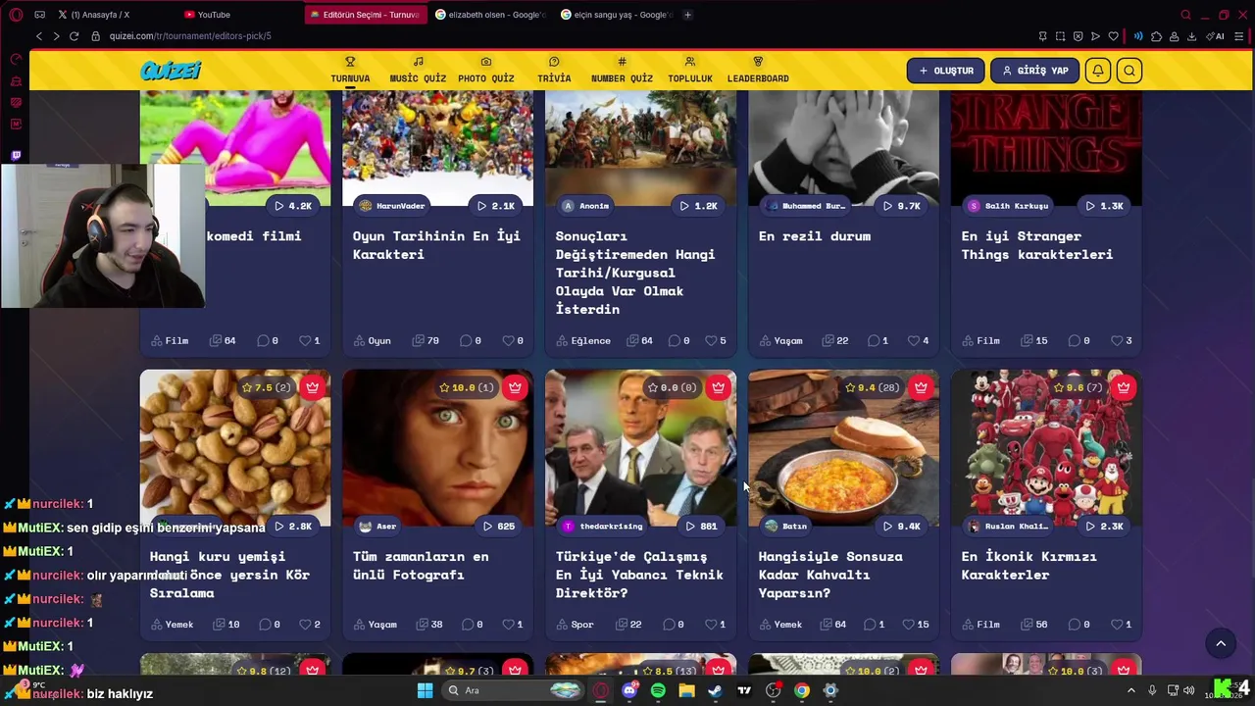
Task: Click Eğlence category tag
Action: tap(583, 341)
